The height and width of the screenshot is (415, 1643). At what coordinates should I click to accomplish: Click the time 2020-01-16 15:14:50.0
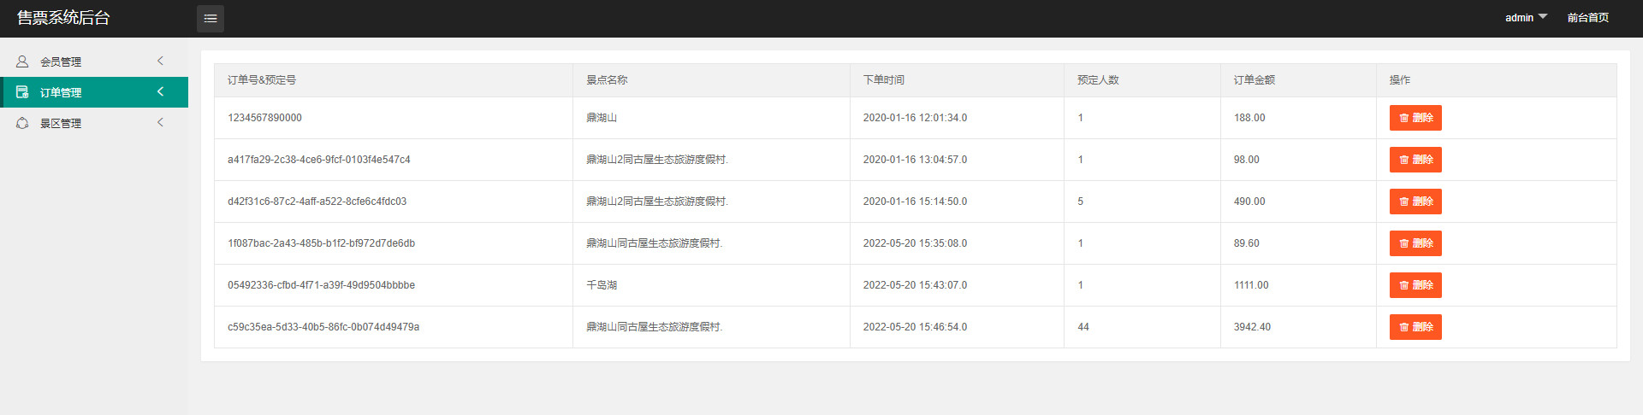916,202
